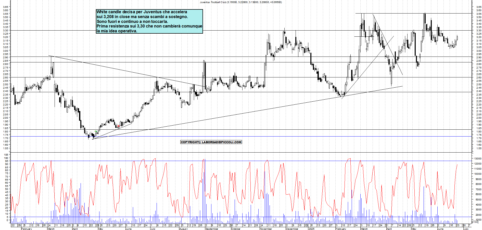This screenshot has width=482, height=230.
Task: Click the '13000' volume axis label
Action: [x=478, y=159]
